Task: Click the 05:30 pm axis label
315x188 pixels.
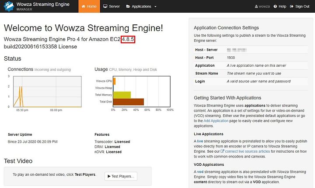Action: [x=22, y=110]
